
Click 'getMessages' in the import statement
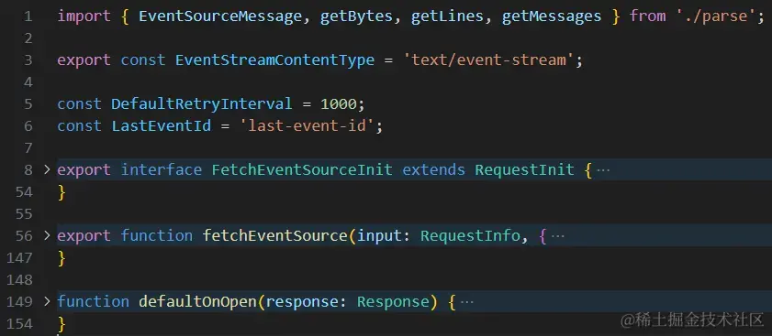[552, 16]
